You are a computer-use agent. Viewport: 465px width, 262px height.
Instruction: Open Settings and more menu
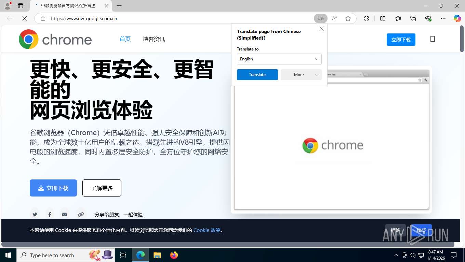click(443, 18)
